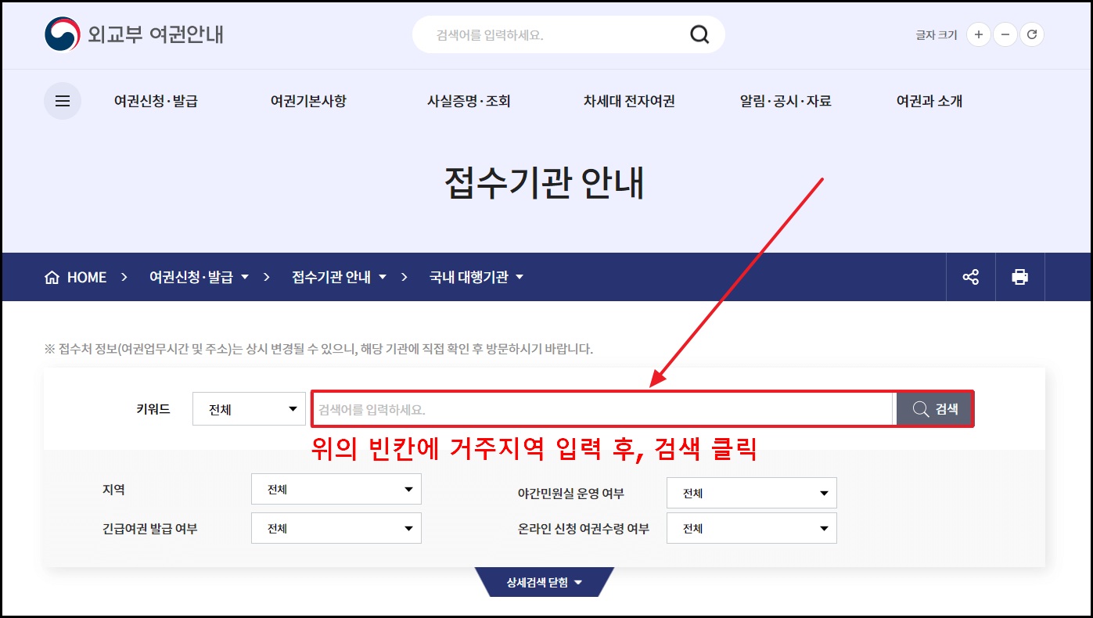The image size is (1093, 618).
Task: Open the 차세대 전자여권 menu
Action: pos(628,101)
